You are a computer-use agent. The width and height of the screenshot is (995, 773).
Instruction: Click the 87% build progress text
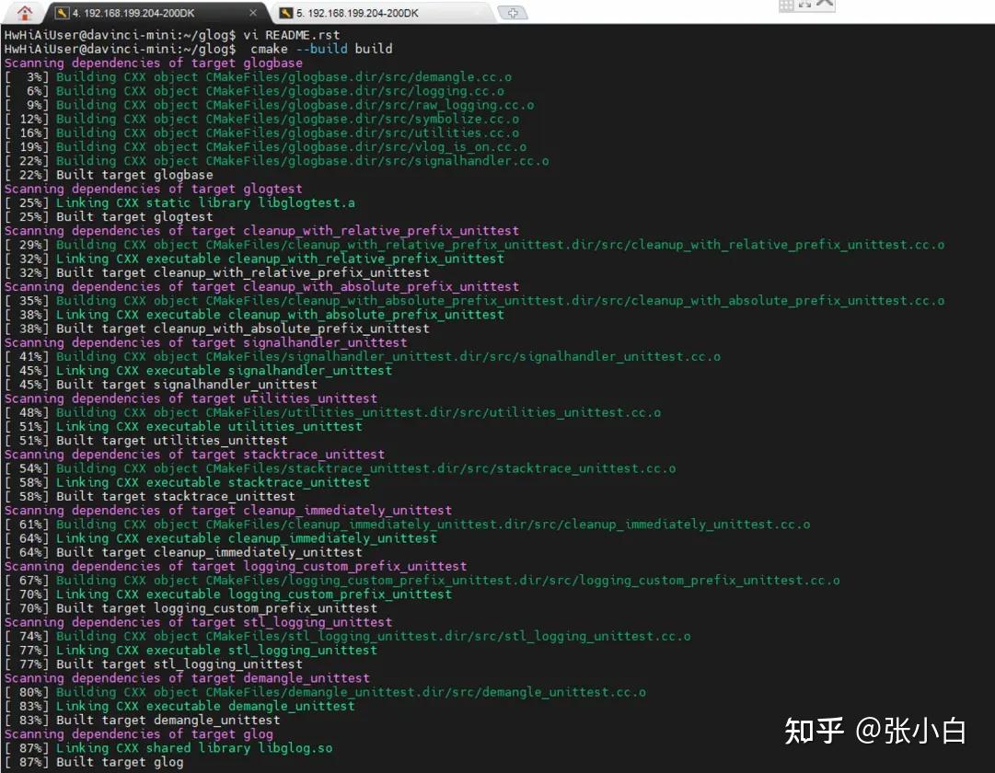(x=31, y=747)
